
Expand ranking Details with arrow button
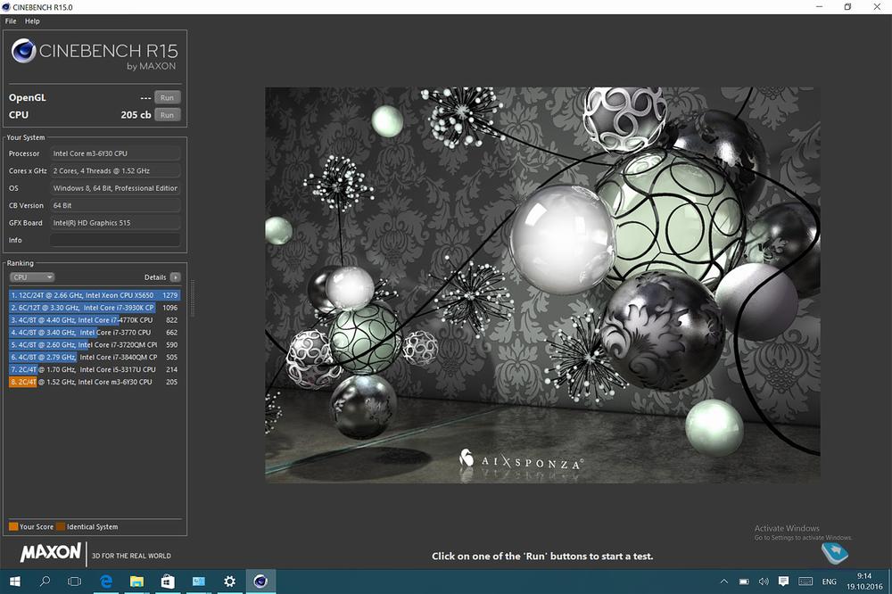tap(176, 277)
